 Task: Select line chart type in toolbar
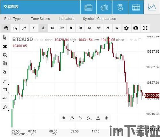[x=24, y=28]
